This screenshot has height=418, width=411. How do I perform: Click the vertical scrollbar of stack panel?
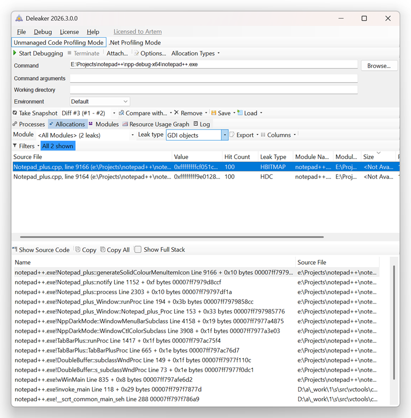[394, 322]
